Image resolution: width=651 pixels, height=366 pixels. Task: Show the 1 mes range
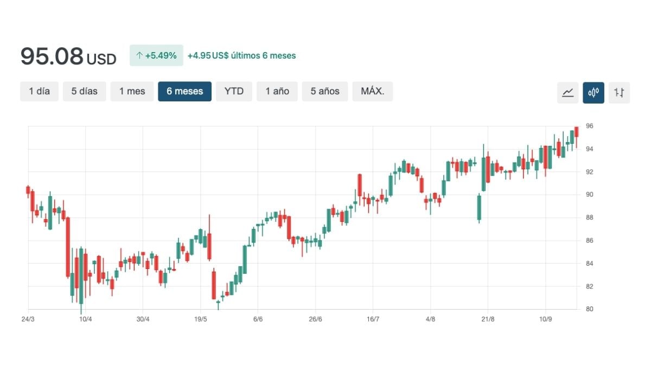[x=132, y=91]
